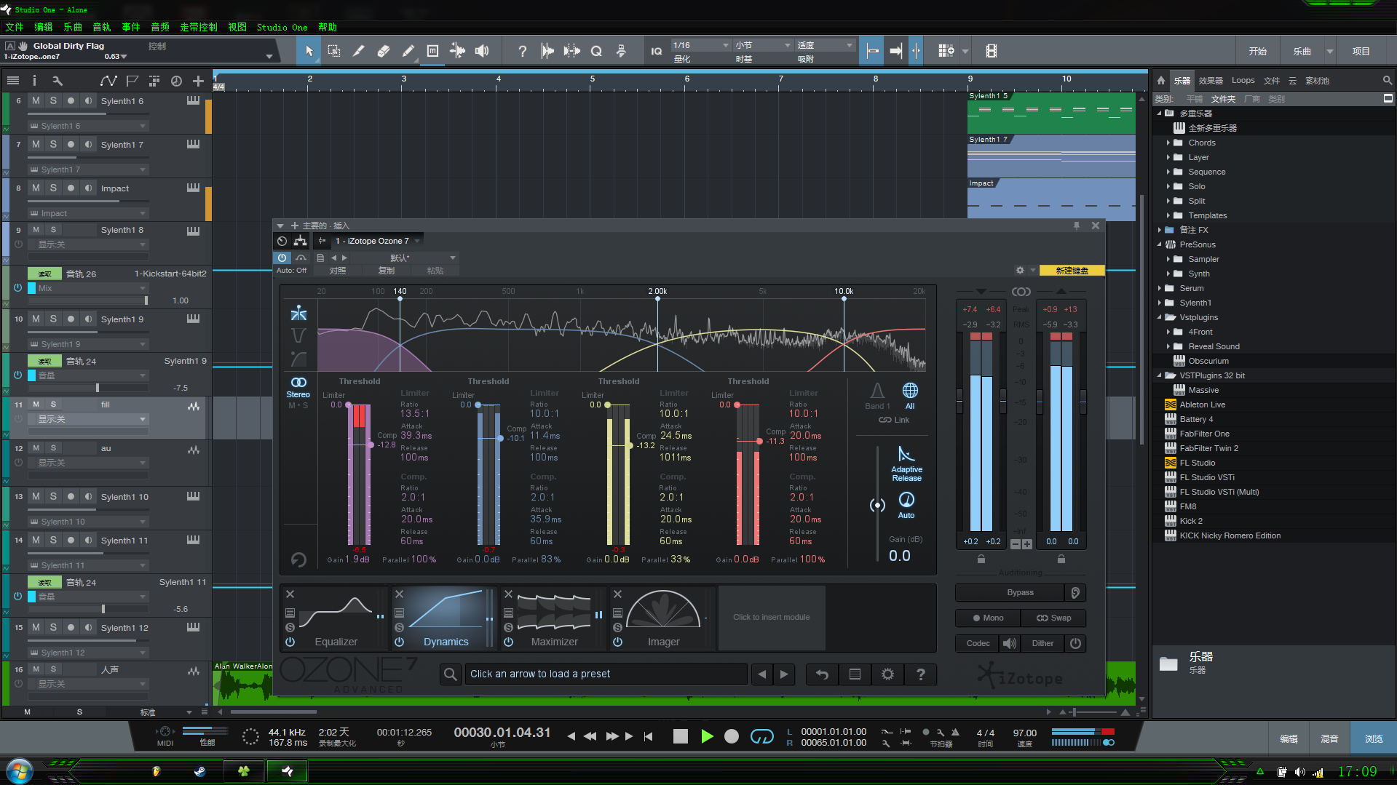Toggle Dither power button
This screenshot has width=1397, height=785.
[x=1075, y=643]
